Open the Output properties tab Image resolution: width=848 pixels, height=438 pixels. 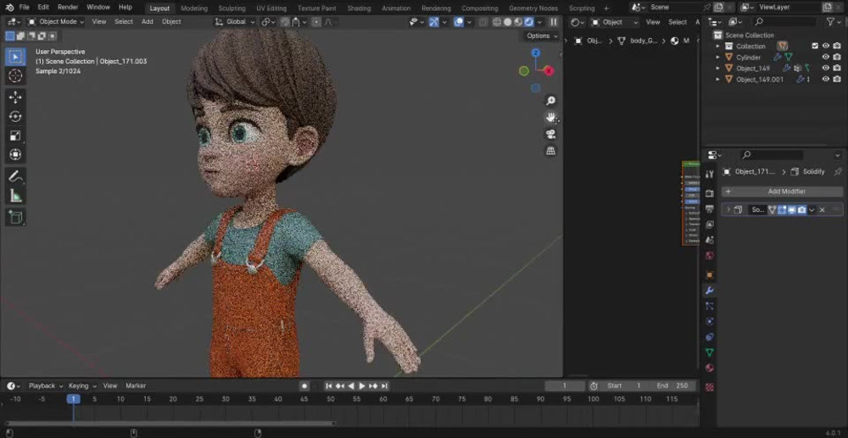(710, 209)
